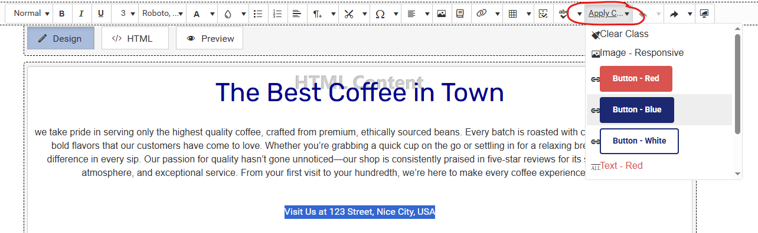Insert a numbered list
Image resolution: width=758 pixels, height=233 pixels.
tap(278, 14)
